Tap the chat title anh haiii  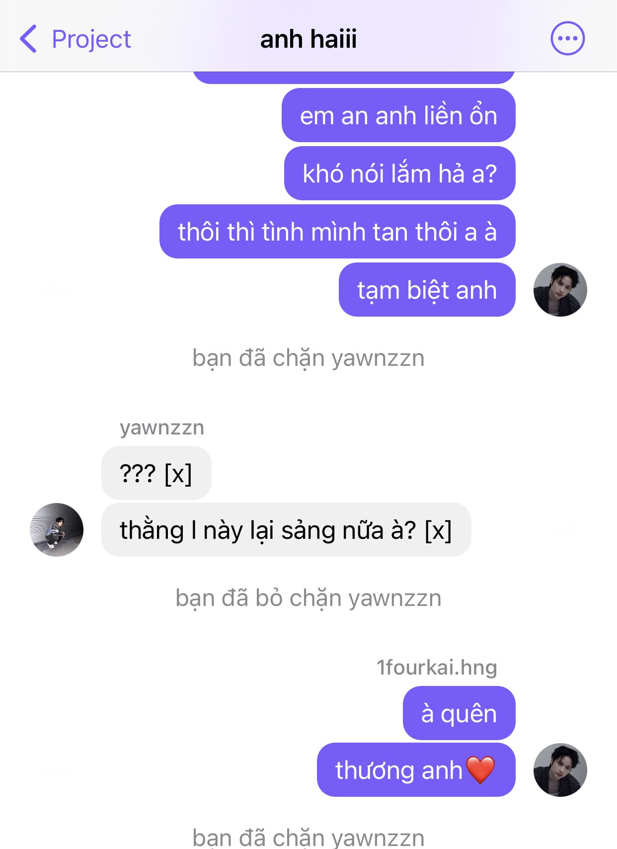click(308, 39)
